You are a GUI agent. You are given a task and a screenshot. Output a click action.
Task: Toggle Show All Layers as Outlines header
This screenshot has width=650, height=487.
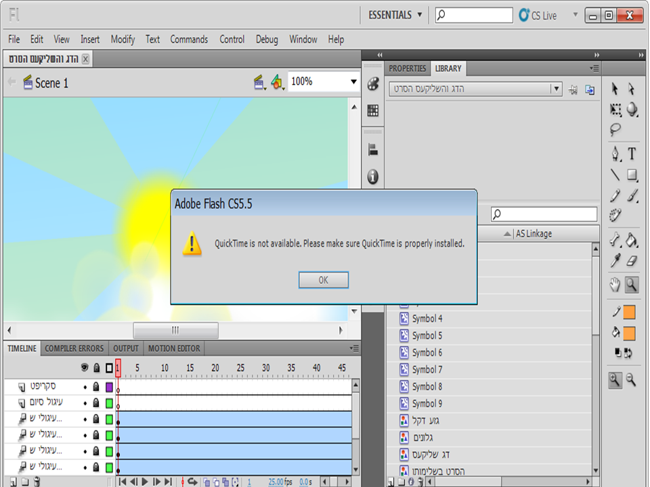pyautogui.click(x=109, y=368)
